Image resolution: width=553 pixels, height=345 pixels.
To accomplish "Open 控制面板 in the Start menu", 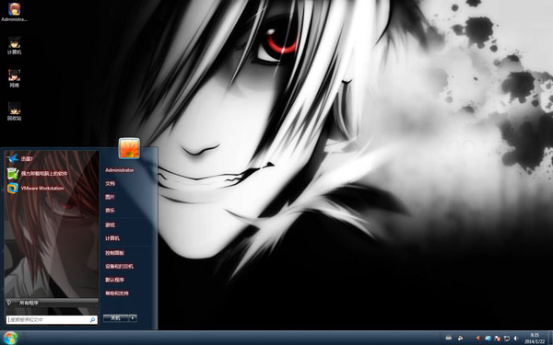I will coord(114,253).
